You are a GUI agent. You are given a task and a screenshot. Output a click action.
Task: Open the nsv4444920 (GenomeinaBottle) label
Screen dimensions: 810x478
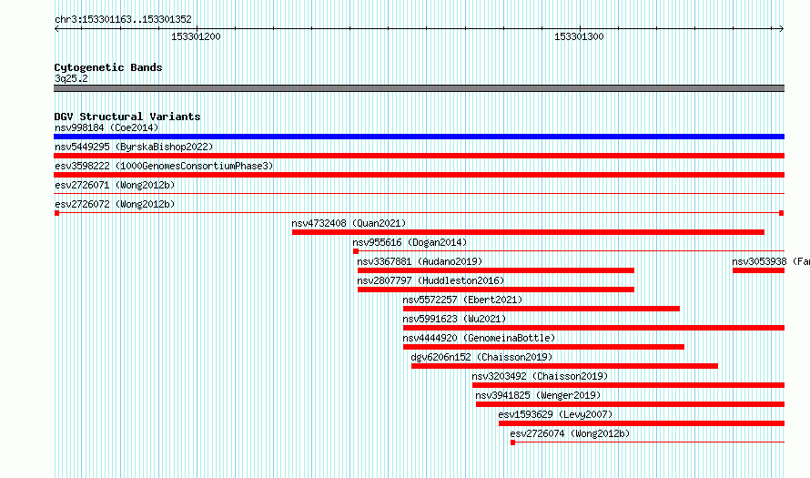[479, 338]
